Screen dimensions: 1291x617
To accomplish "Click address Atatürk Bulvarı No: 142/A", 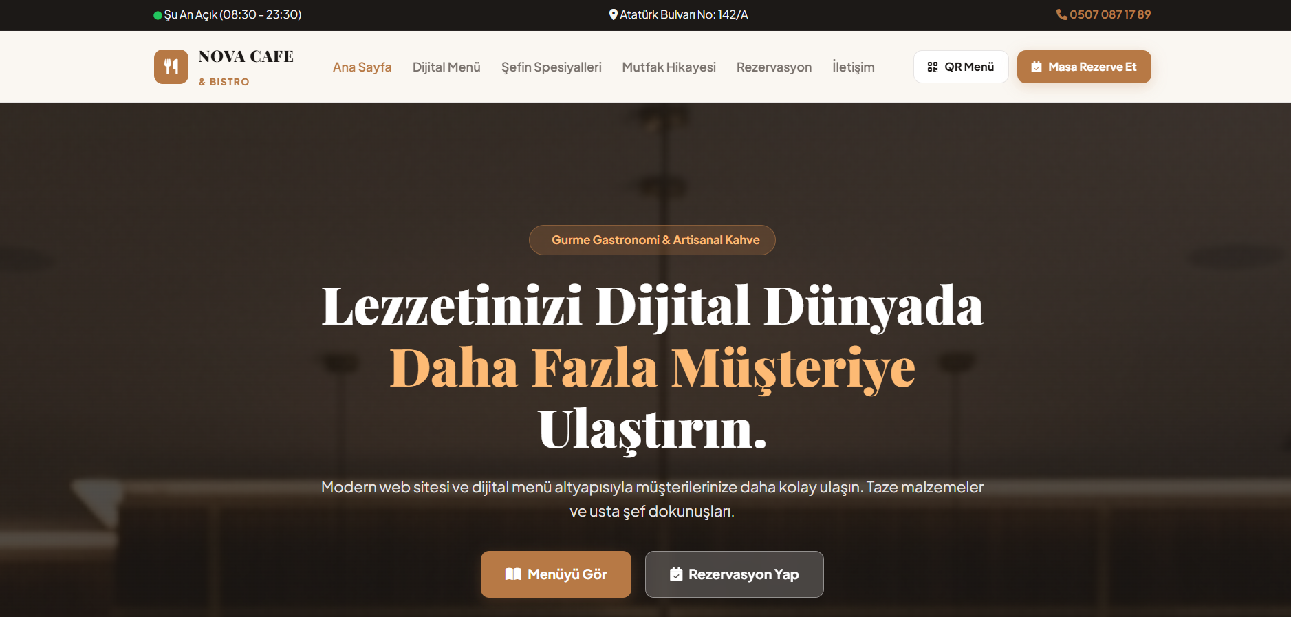I will 684,14.
